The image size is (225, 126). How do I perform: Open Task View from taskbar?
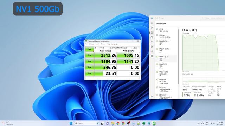click(x=102, y=123)
